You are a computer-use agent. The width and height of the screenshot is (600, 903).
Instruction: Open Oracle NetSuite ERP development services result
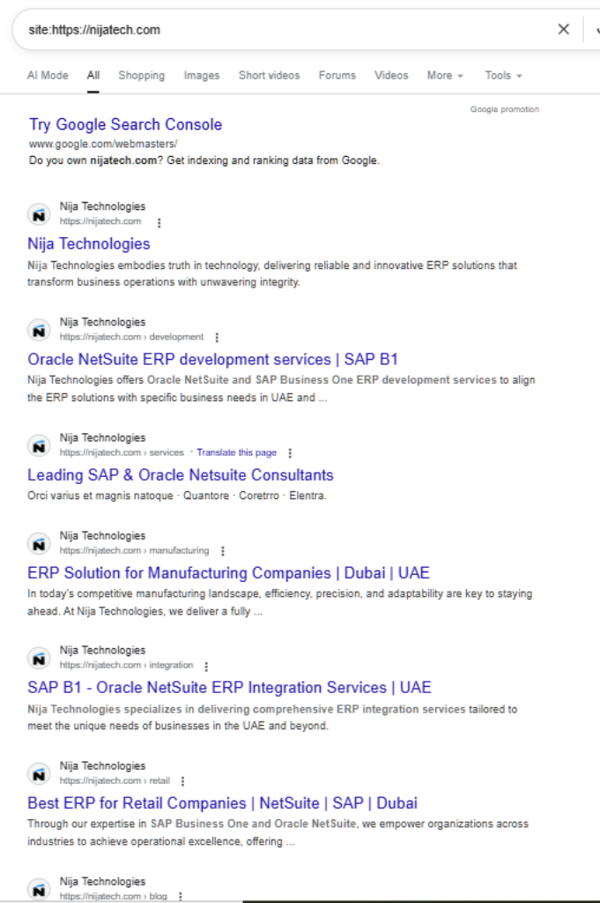pyautogui.click(x=212, y=360)
